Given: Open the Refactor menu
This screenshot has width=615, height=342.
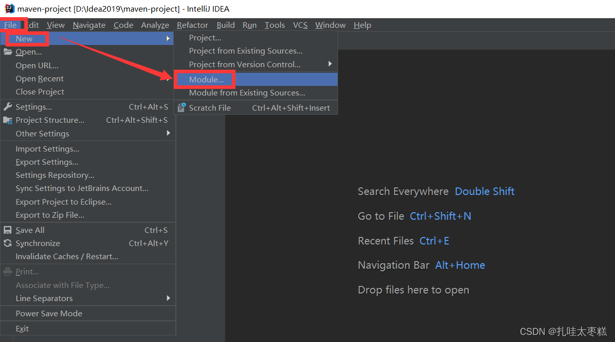Looking at the screenshot, I should click(193, 25).
